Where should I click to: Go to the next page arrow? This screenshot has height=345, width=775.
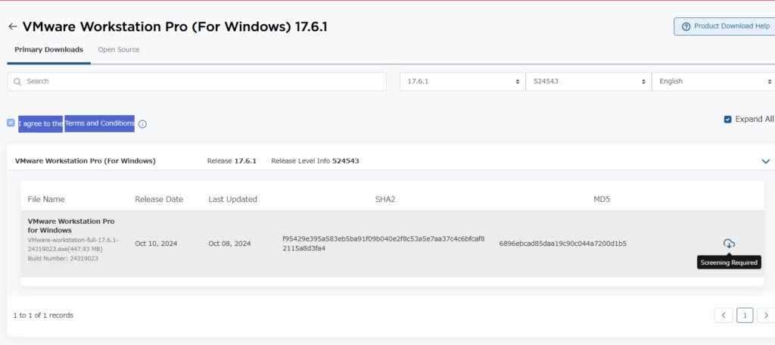tap(766, 315)
